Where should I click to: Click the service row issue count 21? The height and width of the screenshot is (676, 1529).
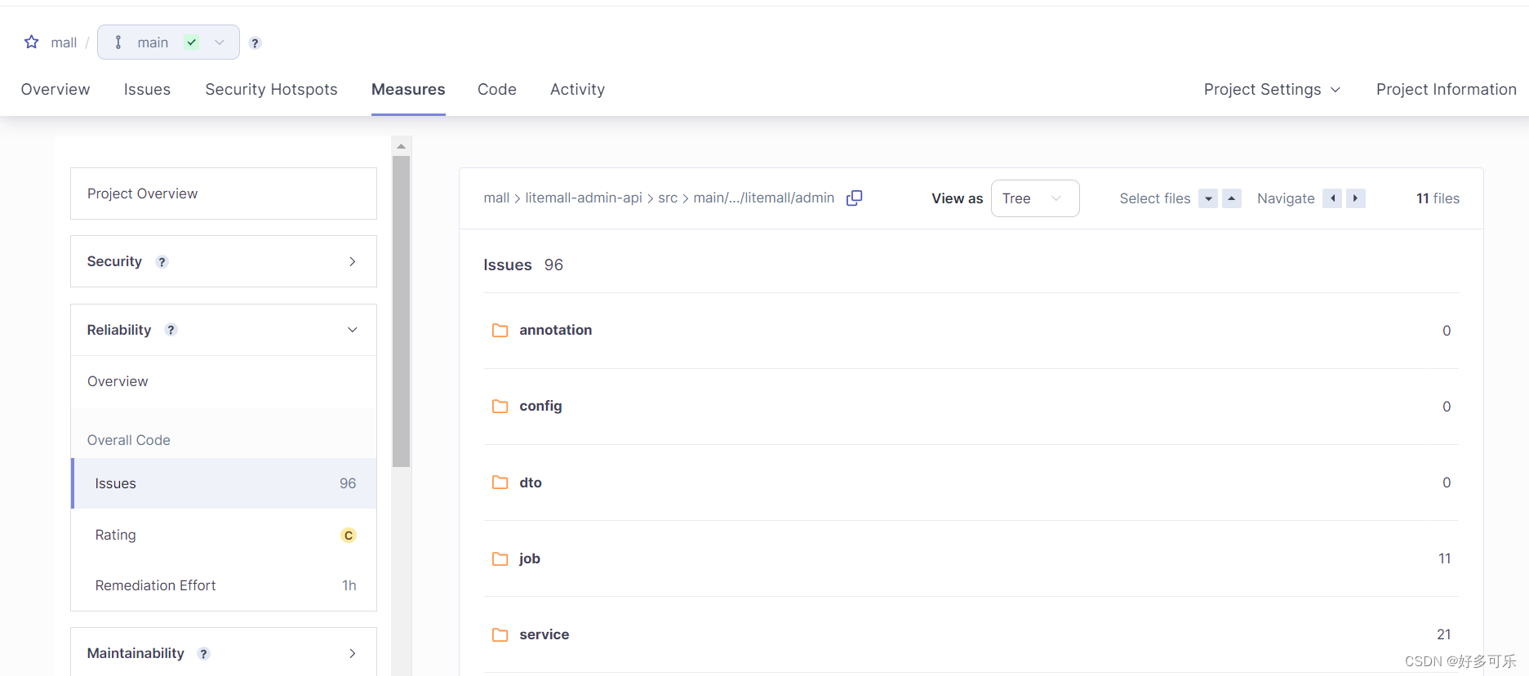pyautogui.click(x=1443, y=634)
